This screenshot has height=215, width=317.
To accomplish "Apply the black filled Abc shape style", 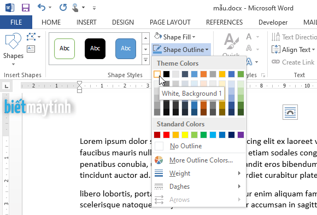I will tap(95, 49).
